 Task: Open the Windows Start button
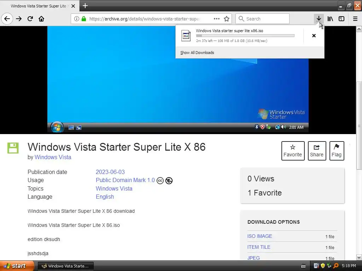17,266
